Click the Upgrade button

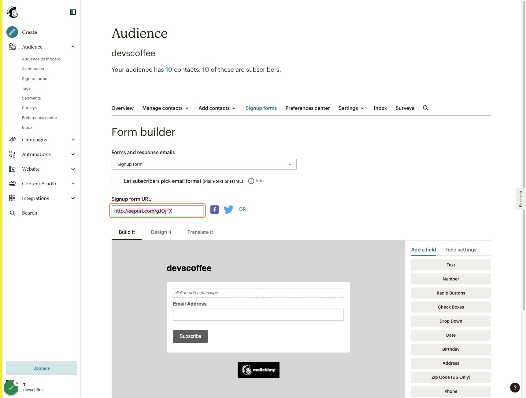point(42,368)
